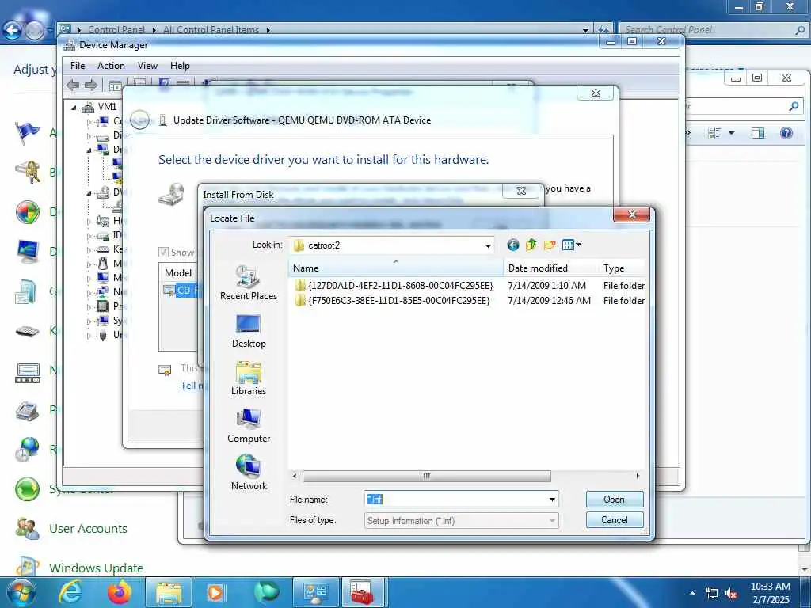Click the File name input field

click(455, 500)
